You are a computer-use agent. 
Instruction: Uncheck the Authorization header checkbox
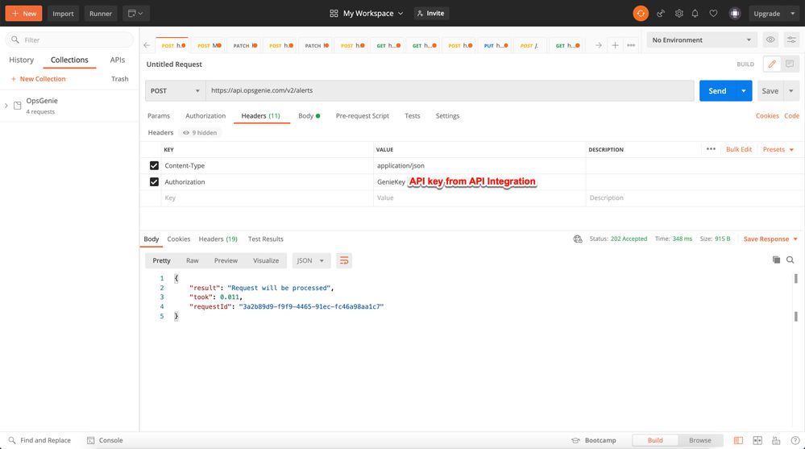click(154, 182)
